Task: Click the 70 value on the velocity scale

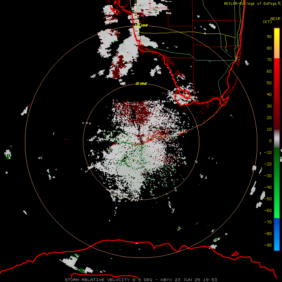Action: (269, 60)
